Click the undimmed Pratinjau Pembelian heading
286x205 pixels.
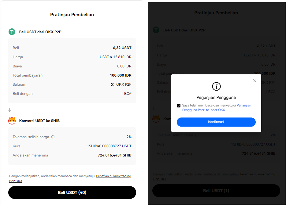pos(72,15)
